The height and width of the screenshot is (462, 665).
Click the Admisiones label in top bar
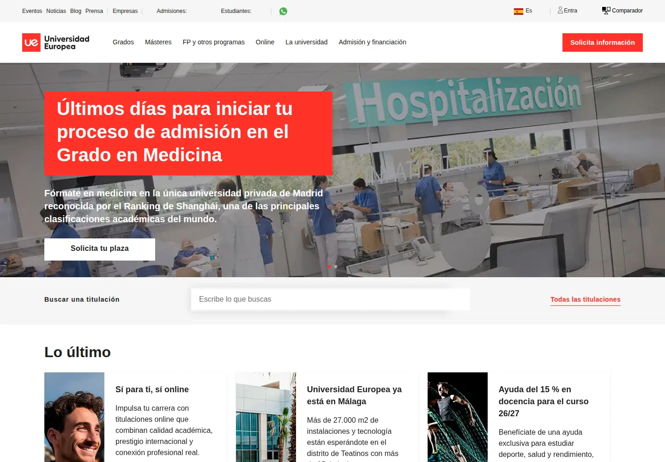coord(172,11)
